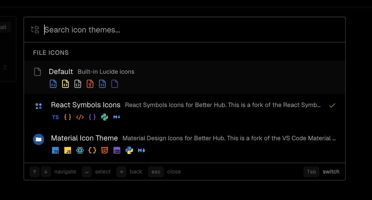Click the Markdown icon under React Symbols Icons
Screen dimensions: 372x200
pos(117,117)
